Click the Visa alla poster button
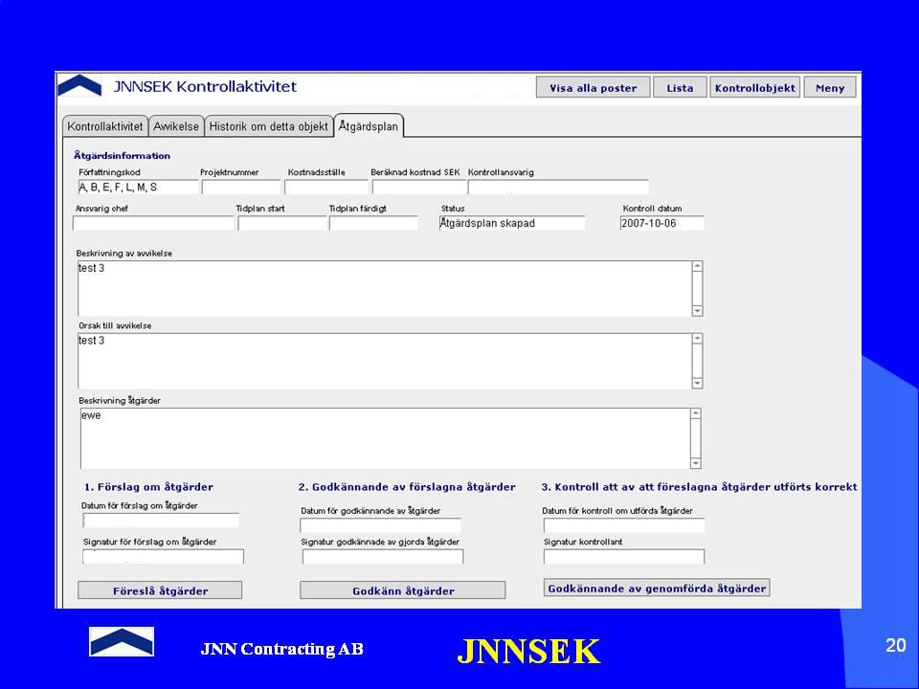The image size is (919, 689). click(x=593, y=88)
